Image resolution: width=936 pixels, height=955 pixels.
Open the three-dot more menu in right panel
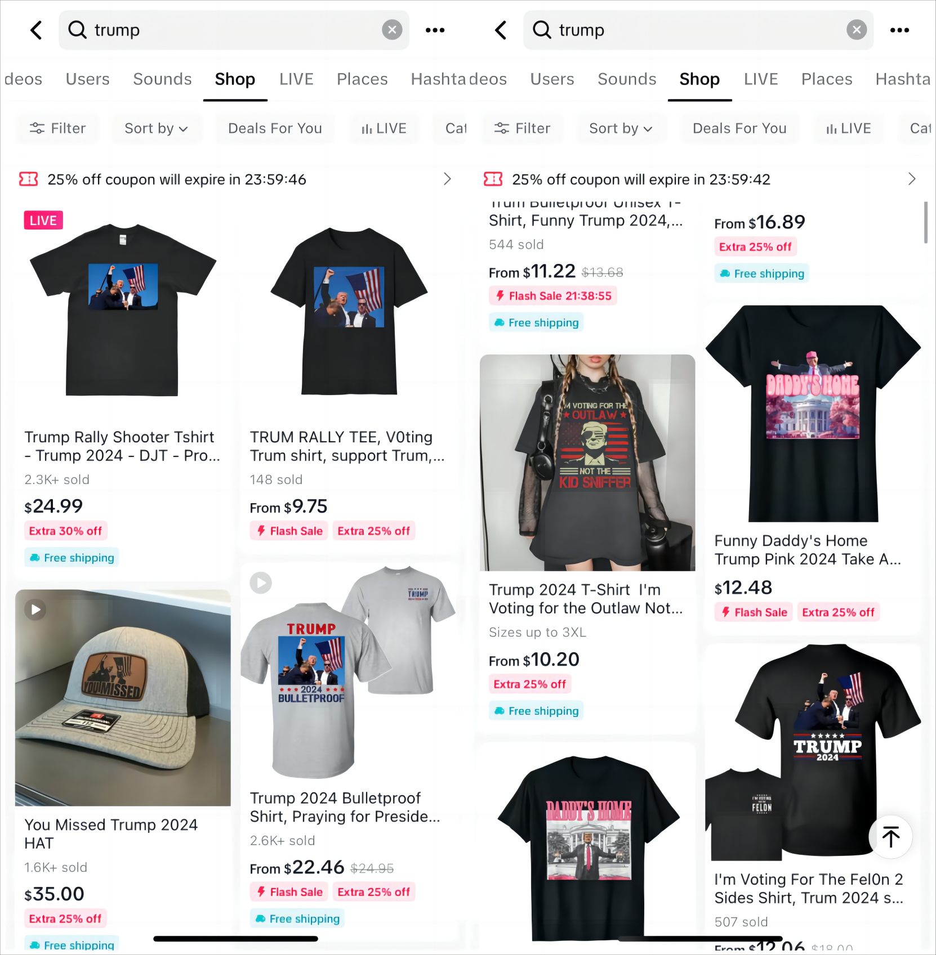(x=899, y=30)
